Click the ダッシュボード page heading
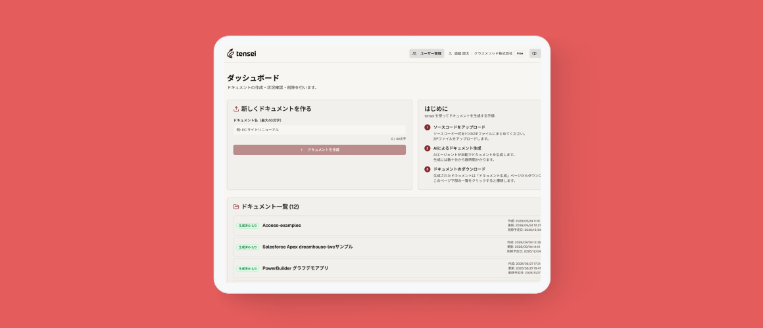Screen dimensions: 763x328 coord(253,77)
